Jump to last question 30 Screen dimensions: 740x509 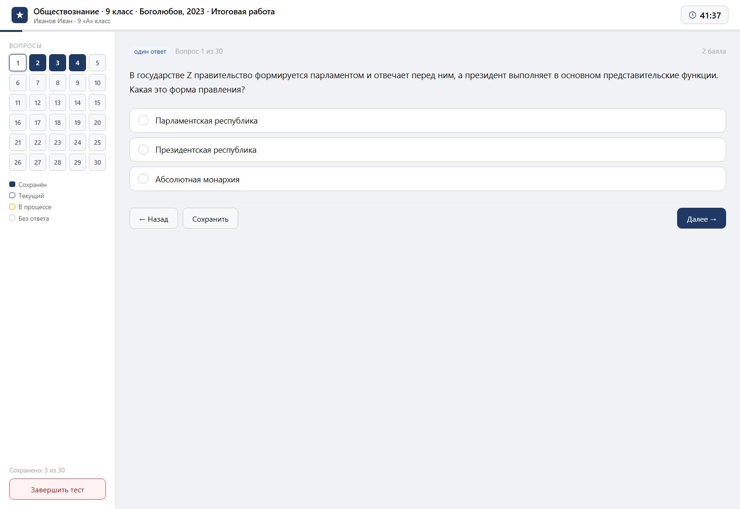tap(97, 162)
